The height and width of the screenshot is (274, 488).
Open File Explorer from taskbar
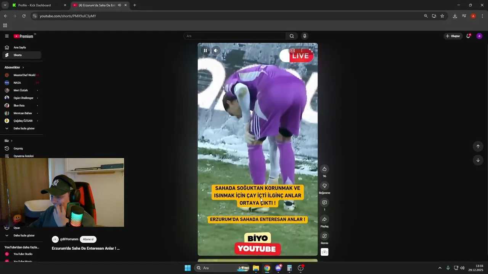point(256,268)
